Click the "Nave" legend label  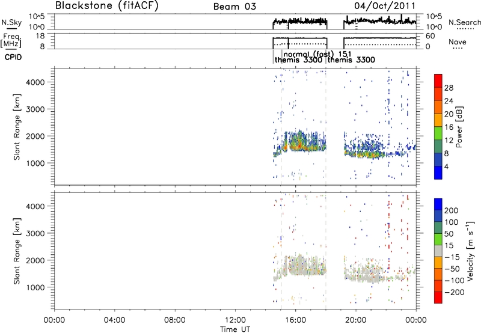pyautogui.click(x=458, y=42)
